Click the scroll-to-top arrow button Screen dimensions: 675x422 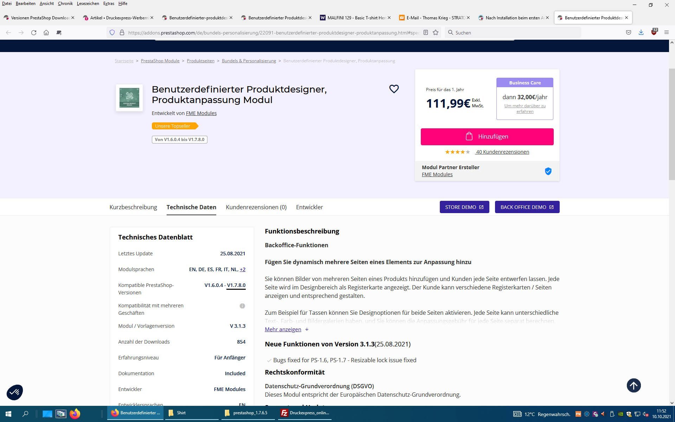[x=634, y=385]
